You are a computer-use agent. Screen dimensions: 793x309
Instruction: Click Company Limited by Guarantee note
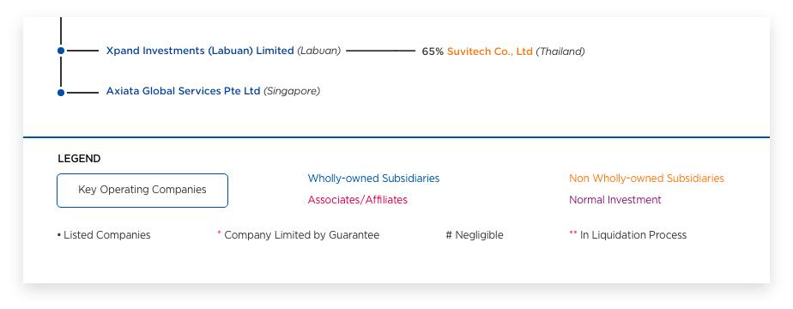[x=301, y=235]
